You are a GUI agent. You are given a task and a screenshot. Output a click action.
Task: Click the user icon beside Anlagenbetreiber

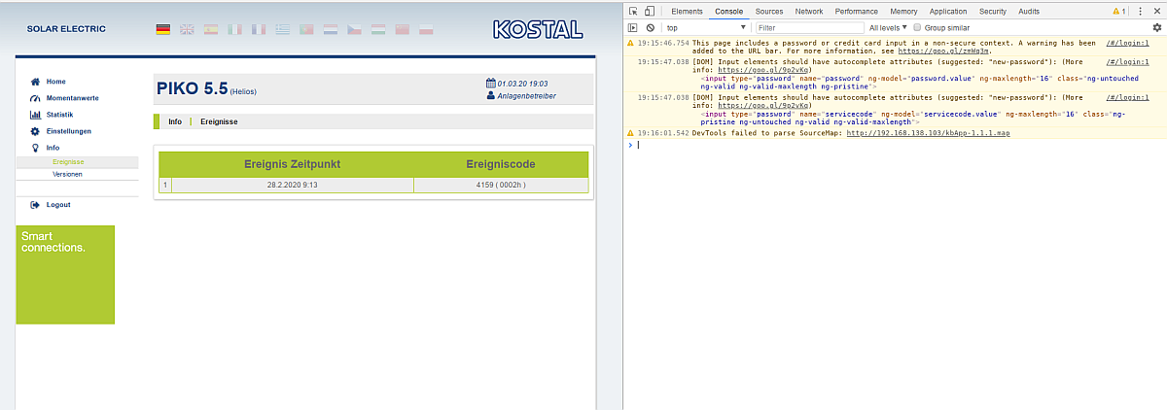[x=490, y=95]
